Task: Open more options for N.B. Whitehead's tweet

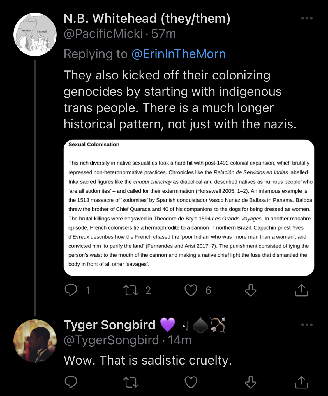Action: (307, 19)
